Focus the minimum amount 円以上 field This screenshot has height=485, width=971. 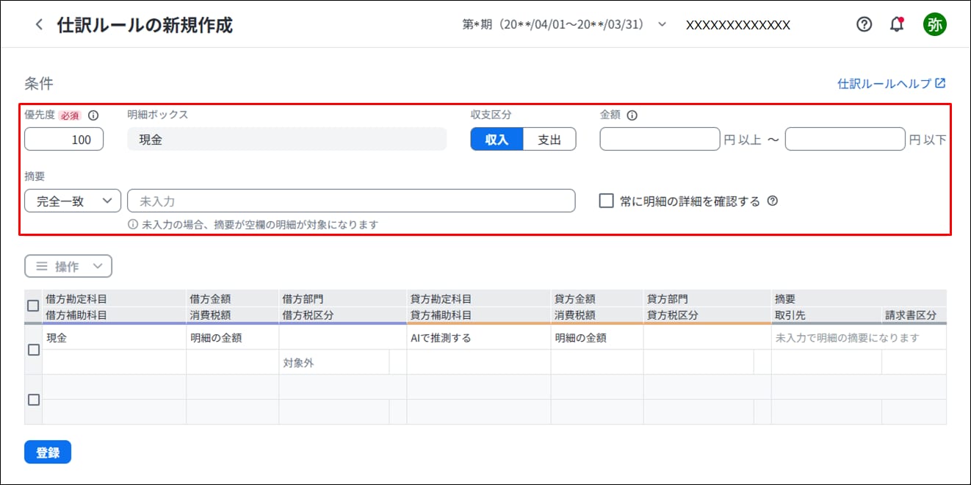point(660,139)
